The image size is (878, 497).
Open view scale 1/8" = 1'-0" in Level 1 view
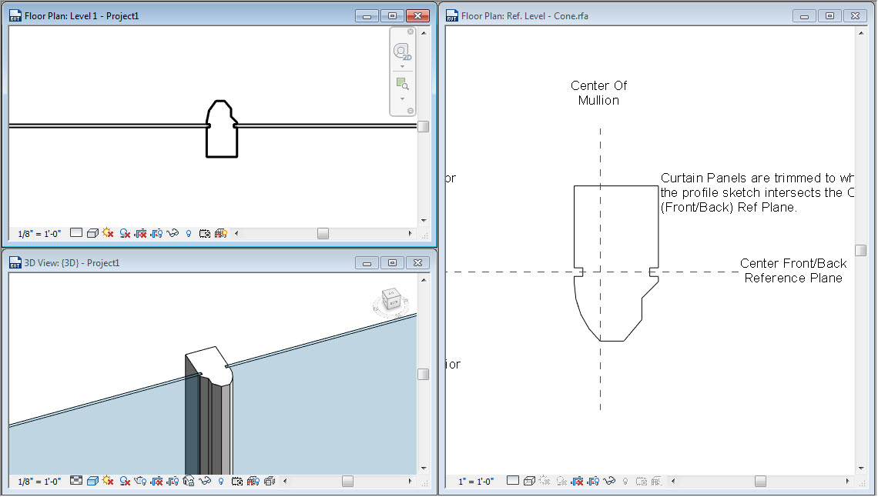tap(39, 234)
